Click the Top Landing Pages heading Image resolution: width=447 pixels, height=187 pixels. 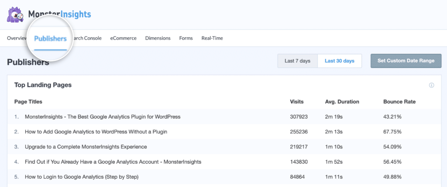click(43, 85)
